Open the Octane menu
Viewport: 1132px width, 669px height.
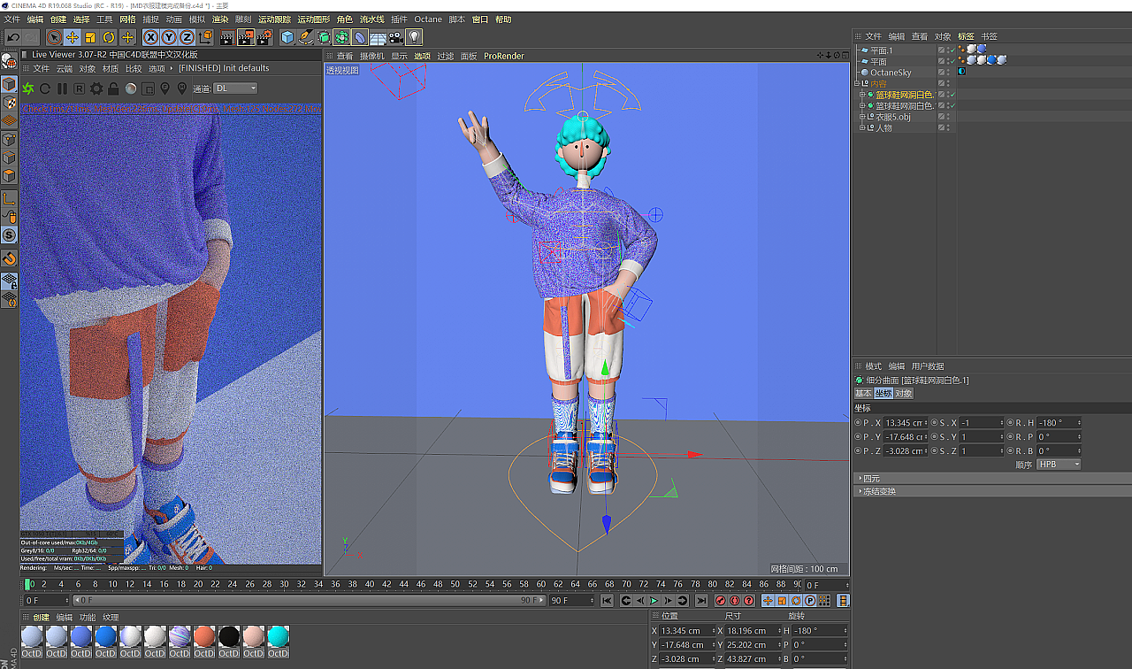(427, 19)
